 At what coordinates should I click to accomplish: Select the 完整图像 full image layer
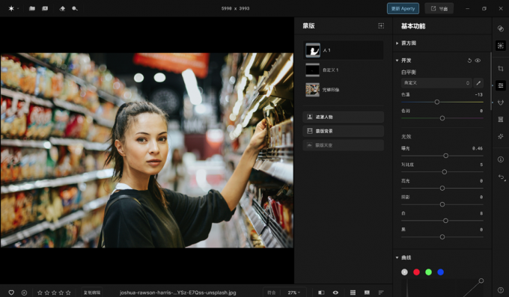pyautogui.click(x=343, y=90)
